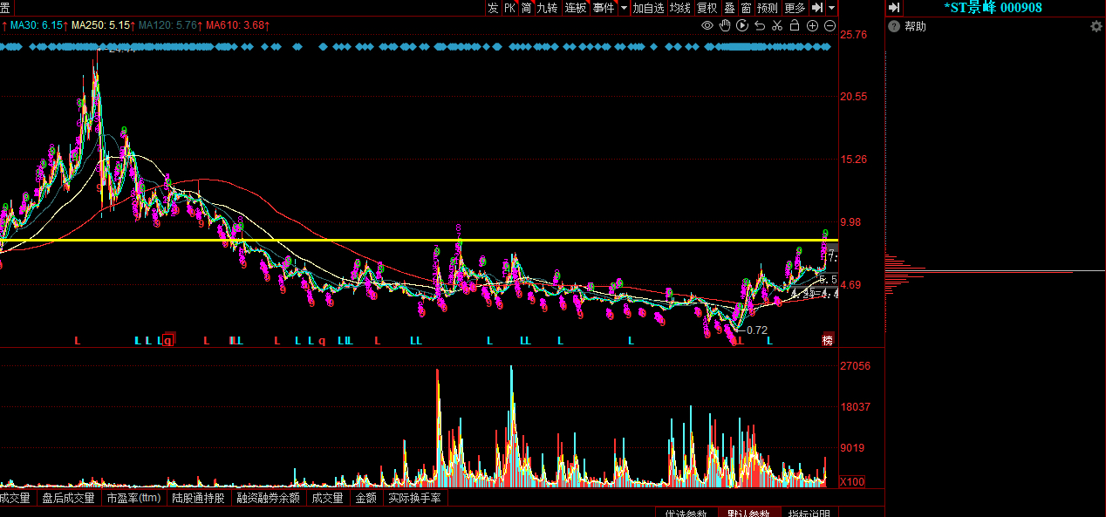This screenshot has width=1106, height=517.
Task: Zoom out with the minus circle icon
Action: point(829,25)
